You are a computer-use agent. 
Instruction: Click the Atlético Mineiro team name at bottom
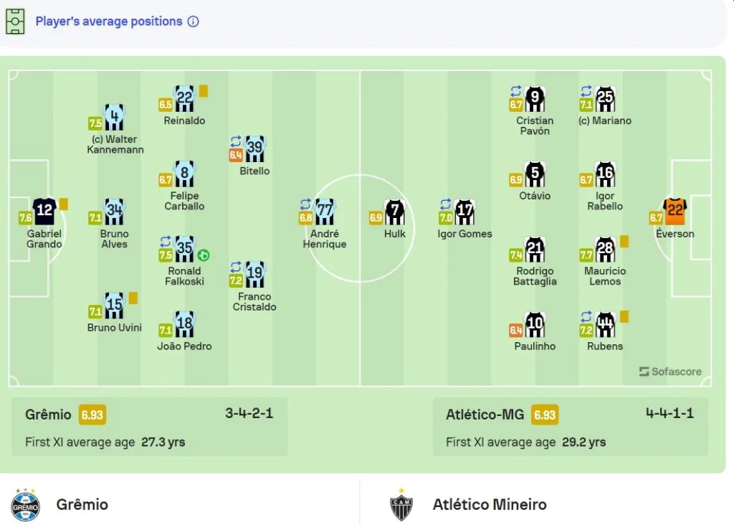[x=490, y=504]
